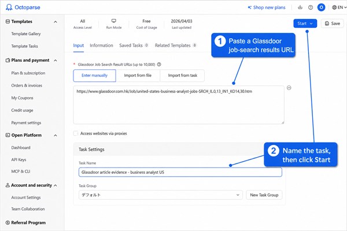Open Payment settings
The image size is (347, 231).
tap(27, 122)
